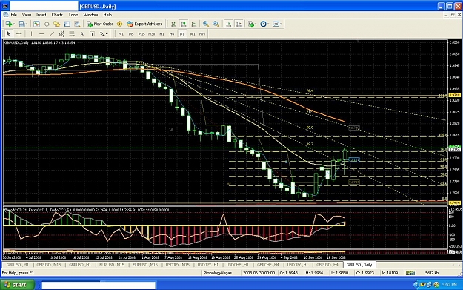Image resolution: width=463 pixels, height=290 pixels.
Task: Zoom out on the chart
Action: [216, 24]
